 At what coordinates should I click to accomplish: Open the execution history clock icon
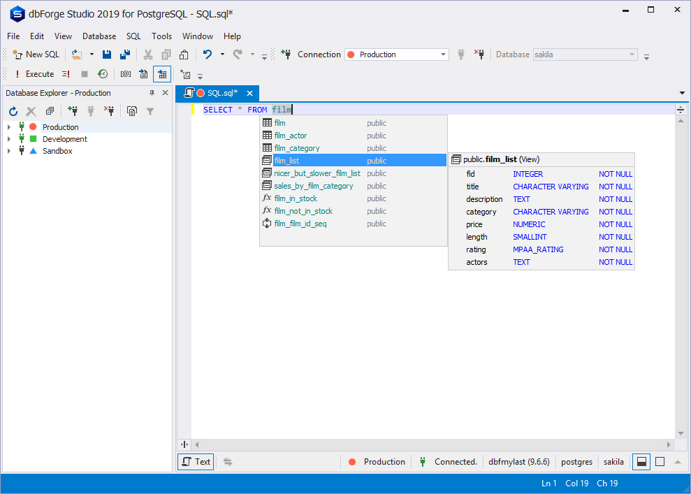pos(103,74)
